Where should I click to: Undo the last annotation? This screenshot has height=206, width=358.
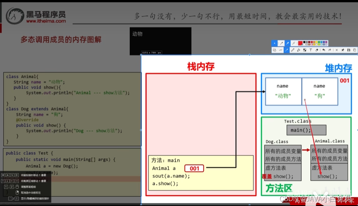coord(324,50)
